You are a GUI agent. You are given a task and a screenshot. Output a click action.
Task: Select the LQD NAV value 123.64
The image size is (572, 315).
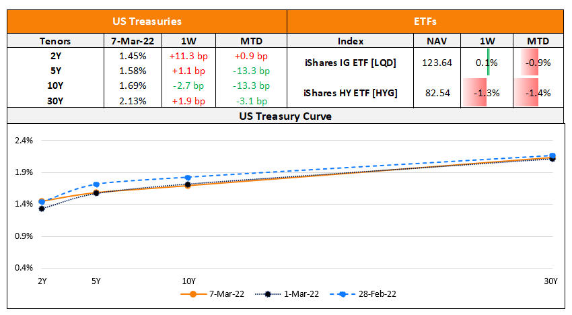click(436, 63)
